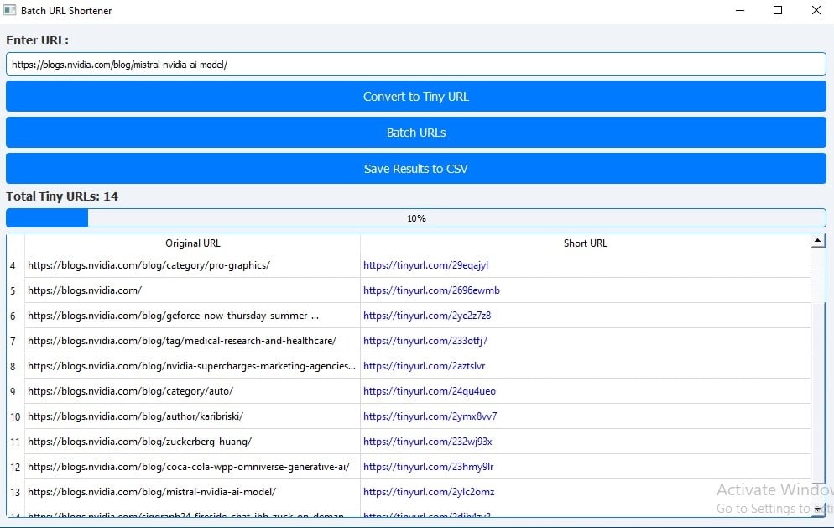
Task: Select row header number 5
Action: click(13, 290)
